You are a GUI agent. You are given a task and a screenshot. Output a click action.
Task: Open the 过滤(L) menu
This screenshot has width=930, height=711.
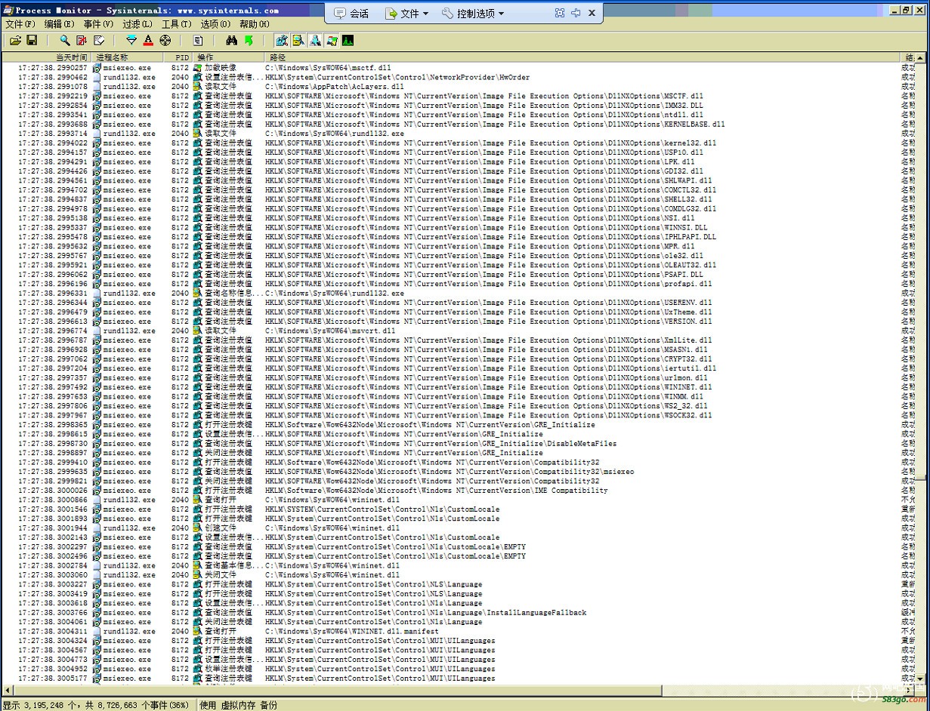click(x=137, y=24)
